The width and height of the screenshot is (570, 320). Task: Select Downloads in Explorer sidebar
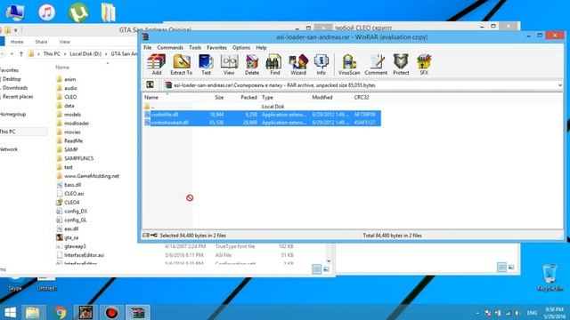[x=15, y=87]
